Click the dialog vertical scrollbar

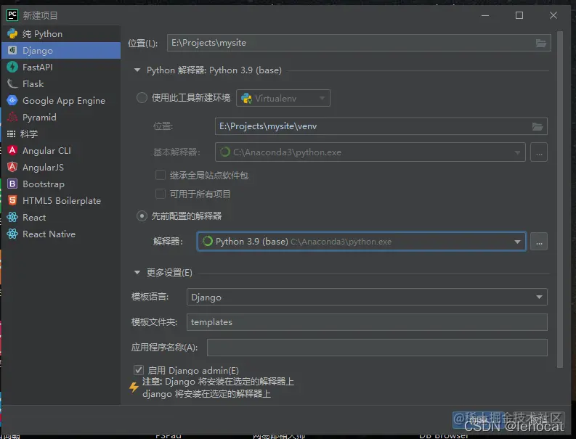pyautogui.click(x=560, y=200)
